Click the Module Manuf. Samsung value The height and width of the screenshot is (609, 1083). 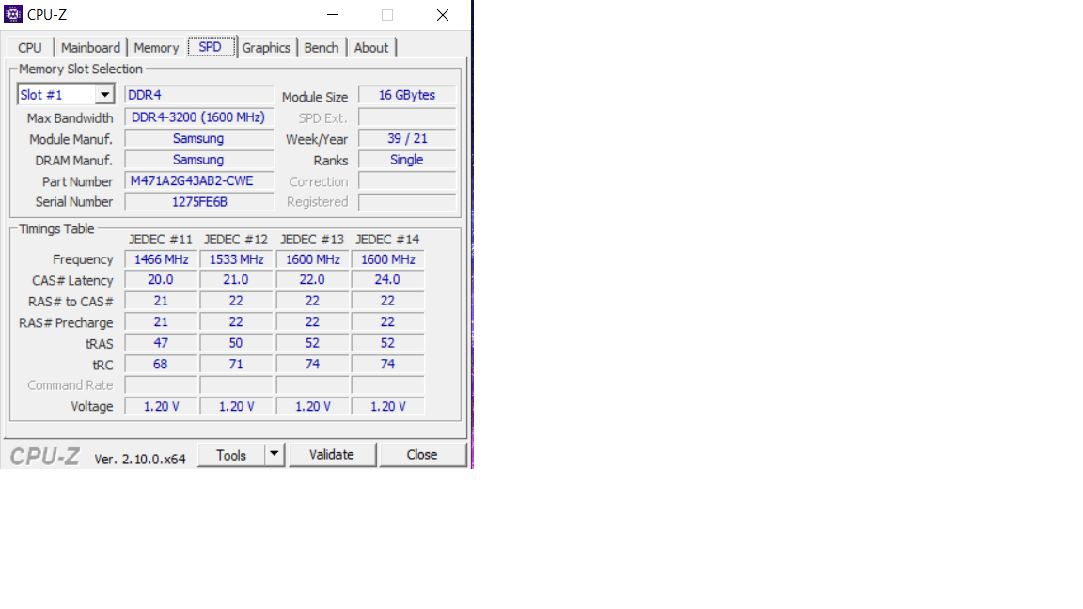pyautogui.click(x=199, y=139)
